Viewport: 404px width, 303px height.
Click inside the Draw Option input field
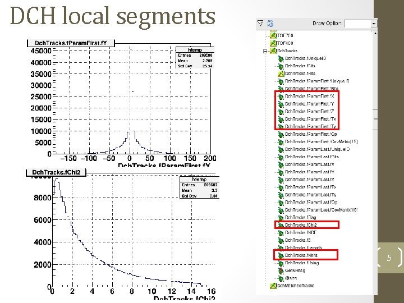(357, 24)
